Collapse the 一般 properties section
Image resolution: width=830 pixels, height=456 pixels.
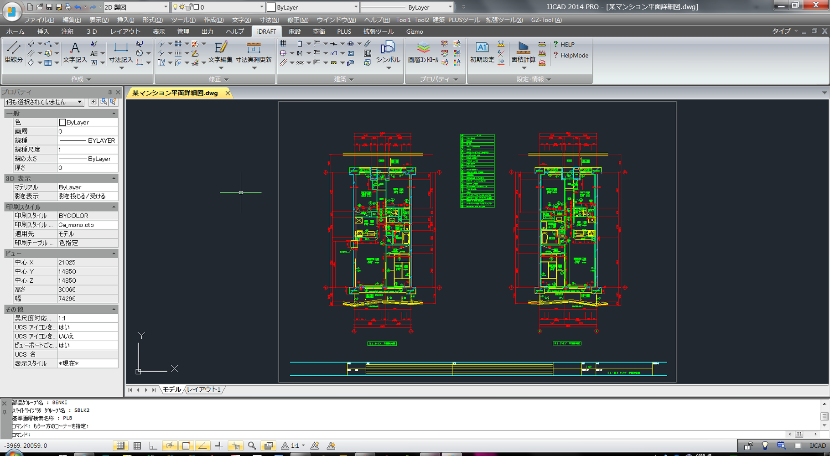point(114,113)
